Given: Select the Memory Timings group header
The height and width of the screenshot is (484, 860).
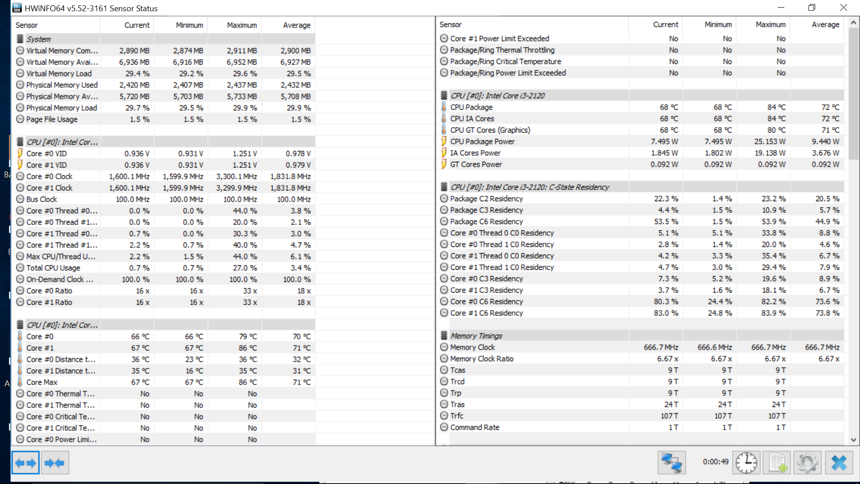Looking at the screenshot, I should click(x=641, y=336).
